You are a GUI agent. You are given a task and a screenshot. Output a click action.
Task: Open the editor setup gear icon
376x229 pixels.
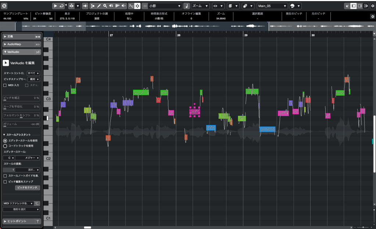[372, 6]
